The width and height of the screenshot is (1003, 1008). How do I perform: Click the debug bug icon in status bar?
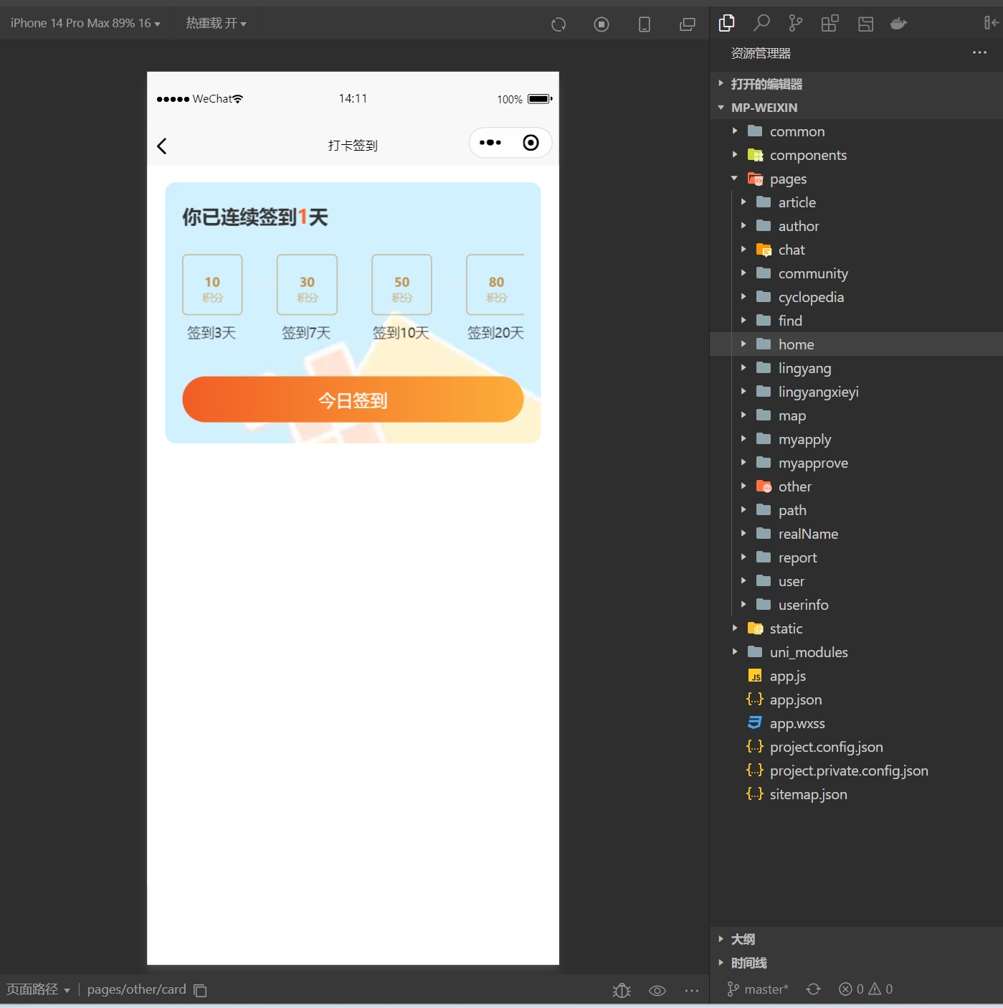coord(622,990)
